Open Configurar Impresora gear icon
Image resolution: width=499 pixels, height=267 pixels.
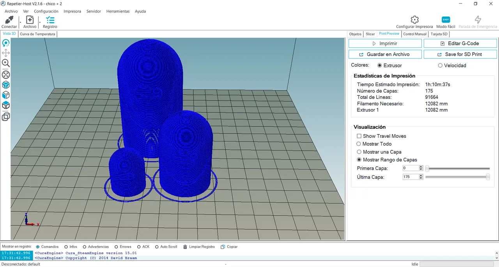[414, 20]
